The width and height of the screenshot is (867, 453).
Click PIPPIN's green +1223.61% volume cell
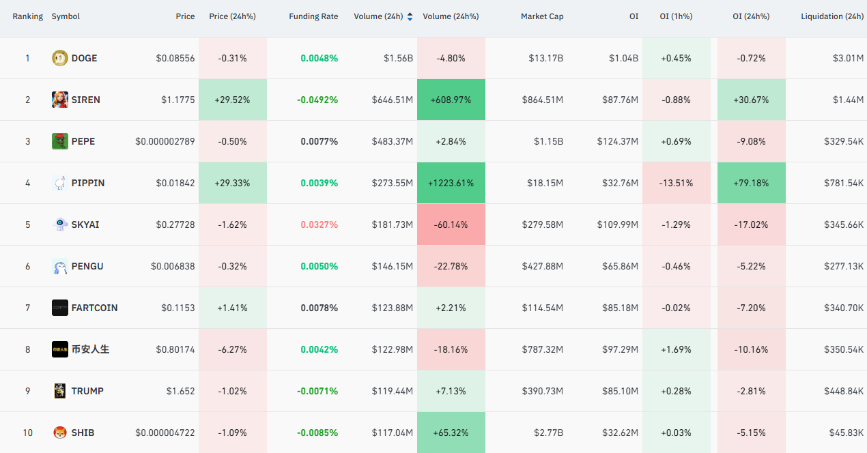tap(451, 183)
